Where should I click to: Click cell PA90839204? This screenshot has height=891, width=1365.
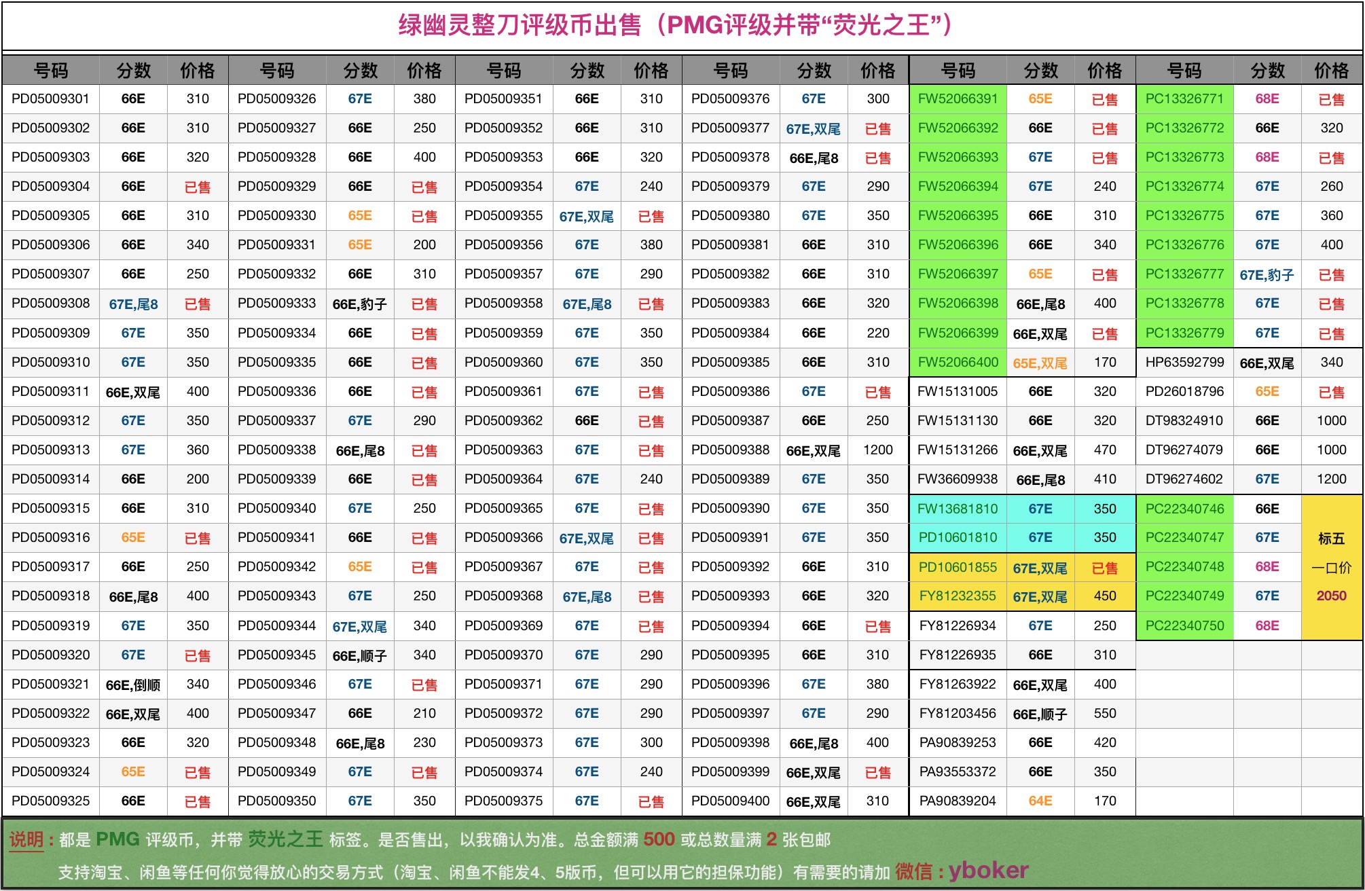pyautogui.click(x=958, y=801)
